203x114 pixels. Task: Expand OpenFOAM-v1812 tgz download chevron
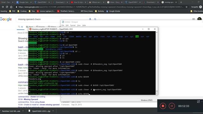click(53, 111)
